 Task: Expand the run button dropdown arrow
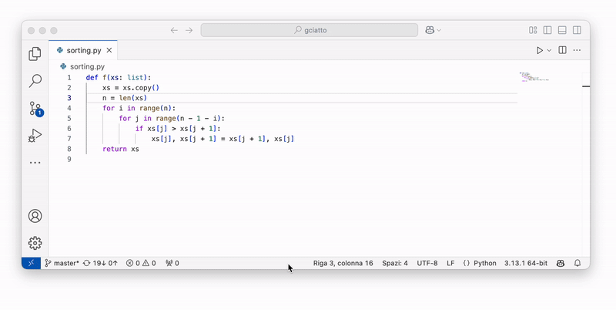point(550,50)
